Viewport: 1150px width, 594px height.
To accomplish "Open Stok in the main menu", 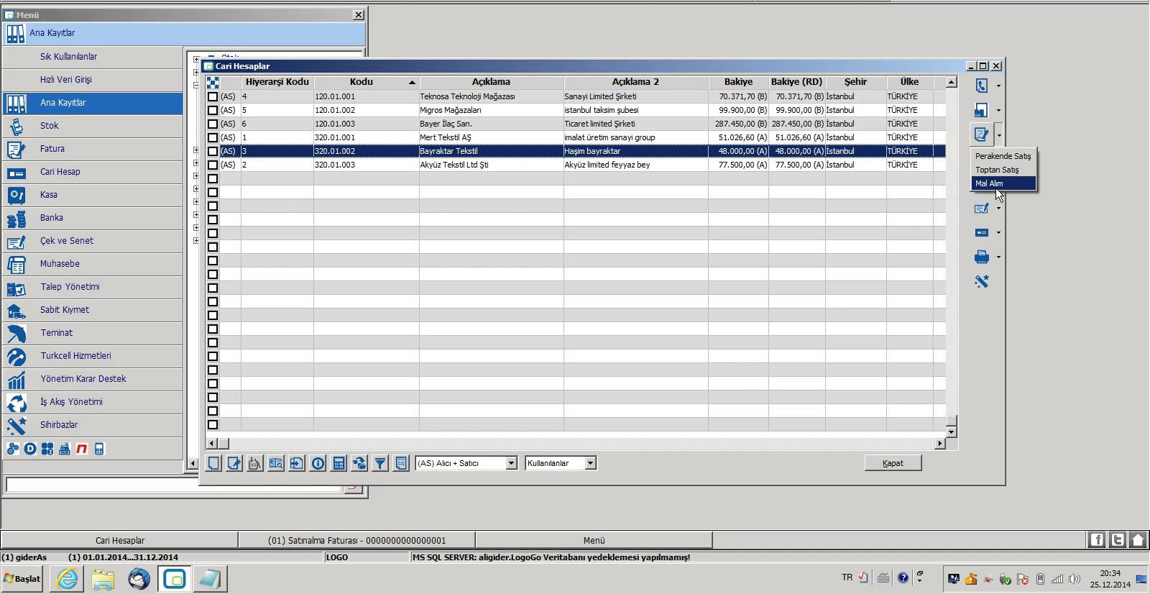I will tap(93, 126).
